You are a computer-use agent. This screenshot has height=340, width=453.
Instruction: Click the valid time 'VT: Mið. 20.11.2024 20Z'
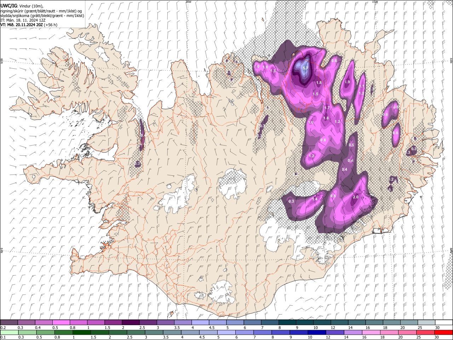pyautogui.click(x=22, y=25)
